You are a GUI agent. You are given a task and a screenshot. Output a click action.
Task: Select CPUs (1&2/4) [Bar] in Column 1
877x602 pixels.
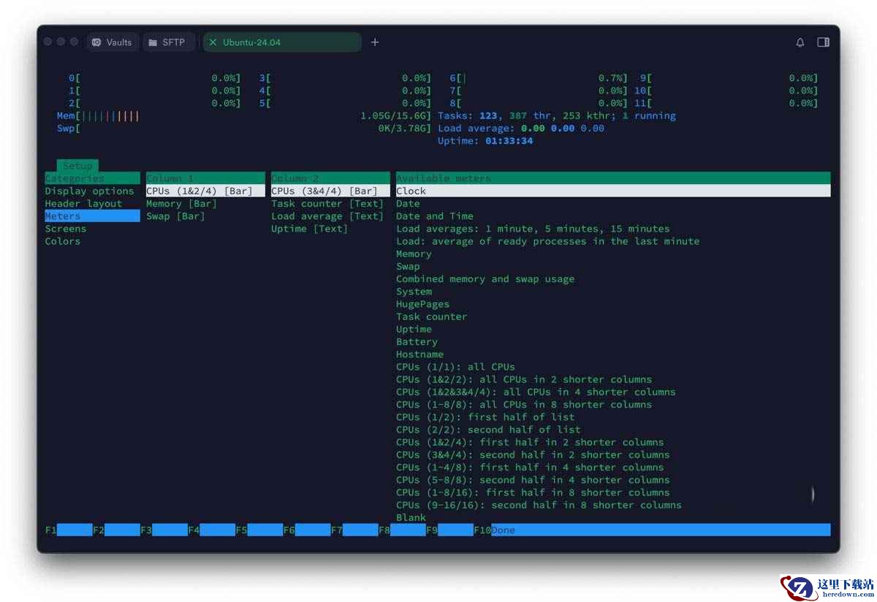click(x=205, y=191)
